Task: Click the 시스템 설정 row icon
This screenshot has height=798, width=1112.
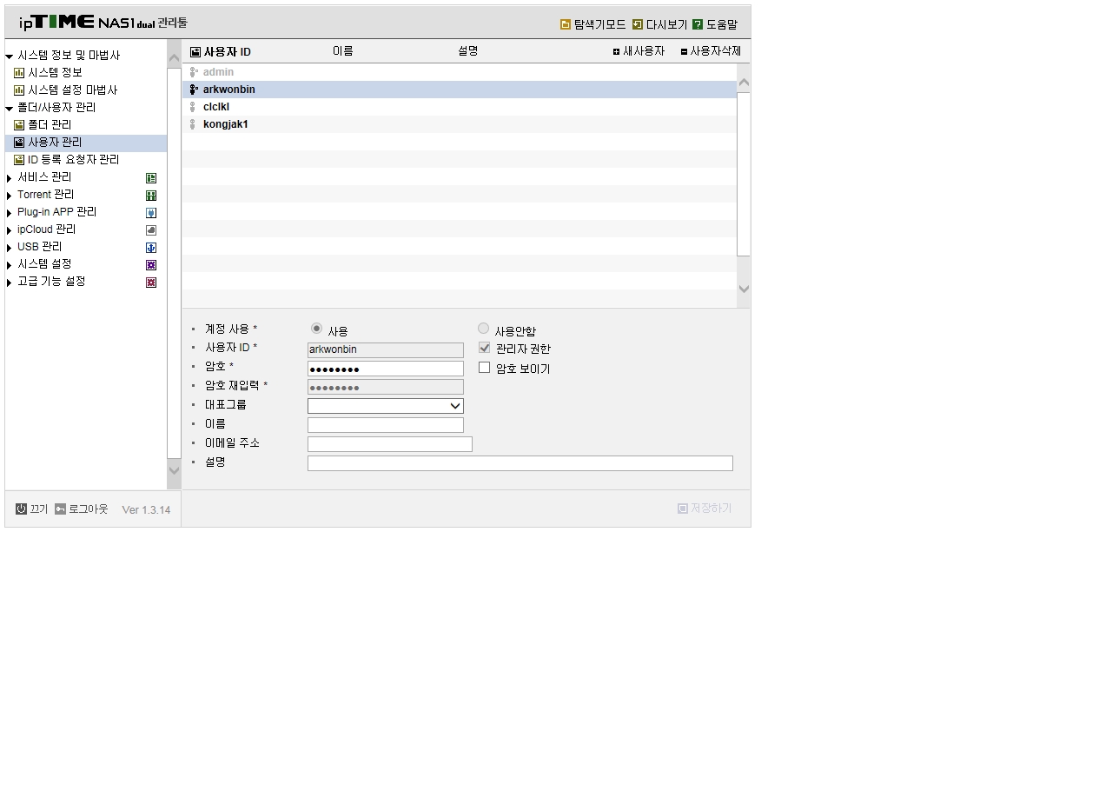Action: (x=151, y=265)
